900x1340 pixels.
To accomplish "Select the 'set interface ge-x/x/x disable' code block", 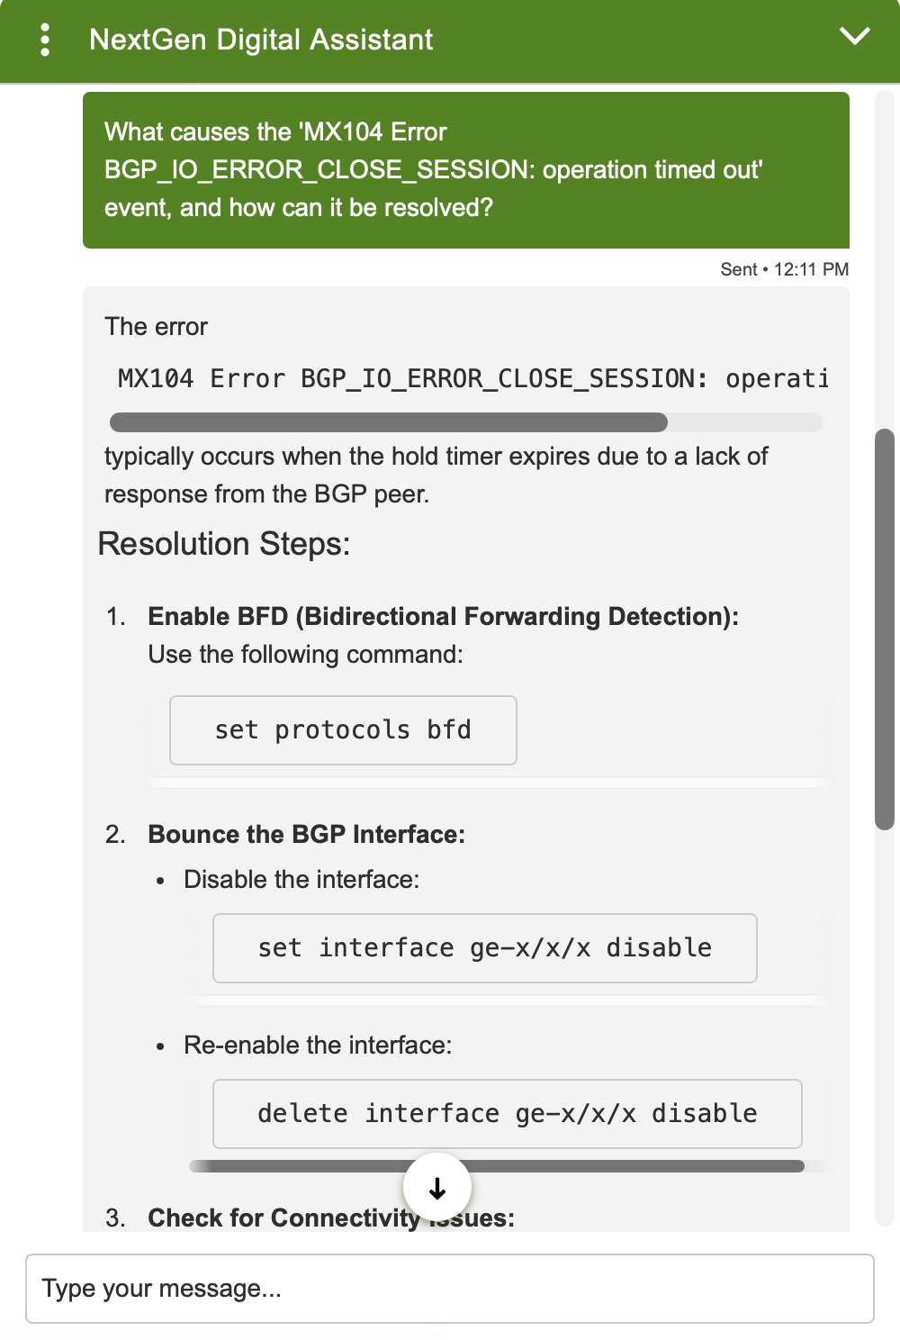I will [485, 948].
